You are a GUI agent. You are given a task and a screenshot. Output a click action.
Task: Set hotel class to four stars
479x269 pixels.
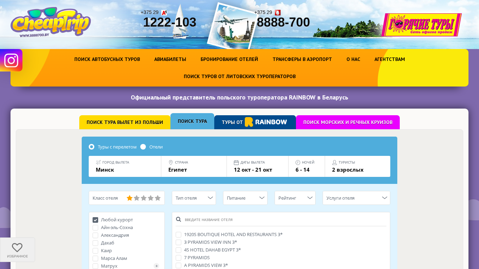[151, 198]
